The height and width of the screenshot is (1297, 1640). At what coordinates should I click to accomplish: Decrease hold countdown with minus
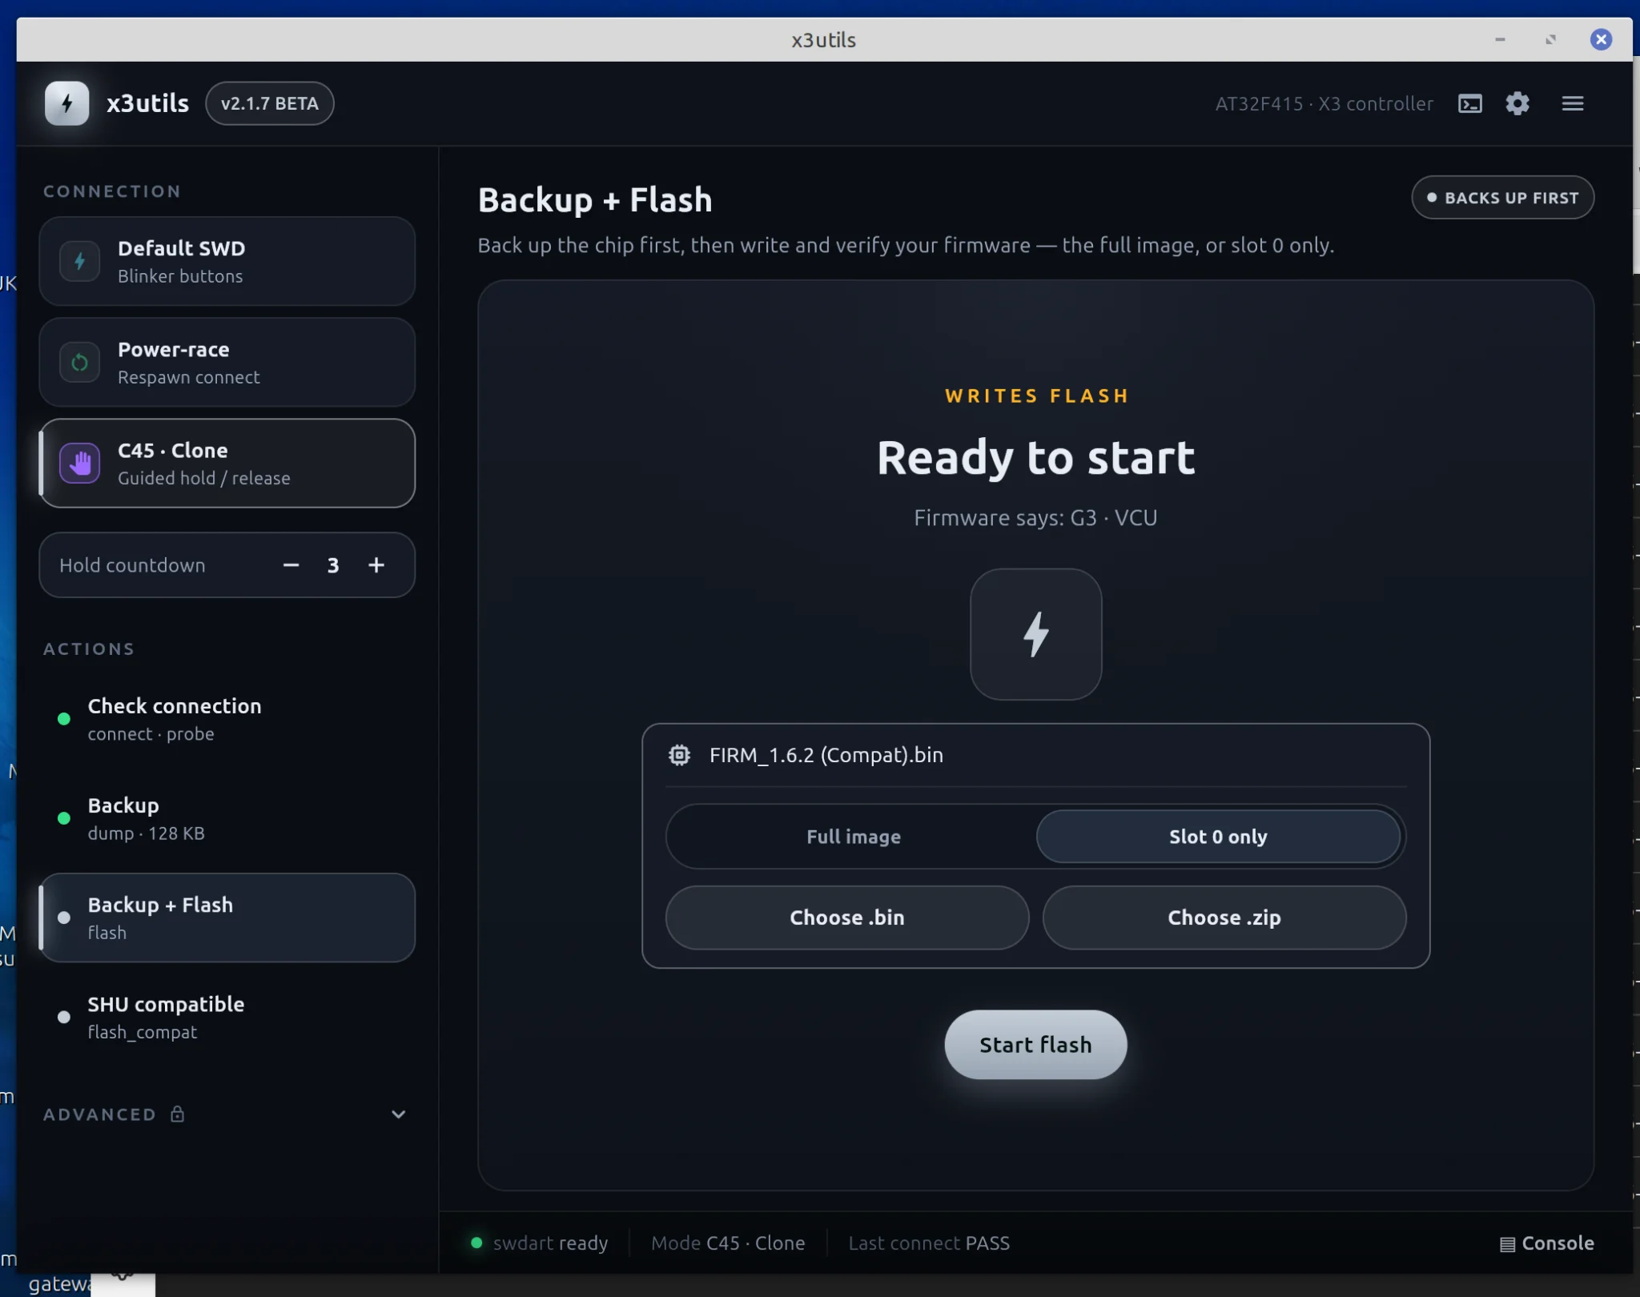click(291, 565)
